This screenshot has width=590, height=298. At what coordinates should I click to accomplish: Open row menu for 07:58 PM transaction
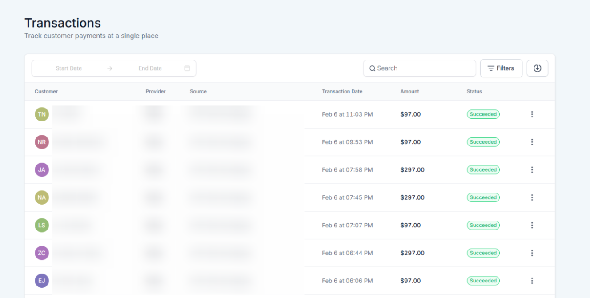[x=532, y=170]
